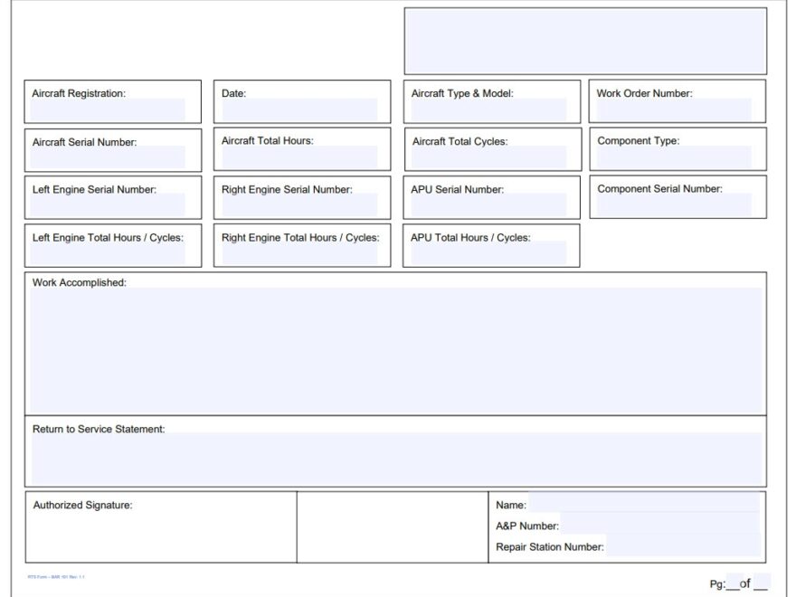Click the Left Engine Serial Number field

[108, 204]
